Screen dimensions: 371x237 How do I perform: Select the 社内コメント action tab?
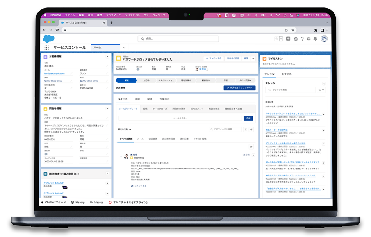pos(197,109)
